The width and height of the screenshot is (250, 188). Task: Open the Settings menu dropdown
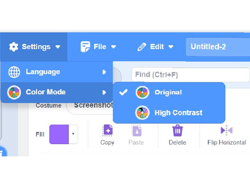click(x=34, y=46)
